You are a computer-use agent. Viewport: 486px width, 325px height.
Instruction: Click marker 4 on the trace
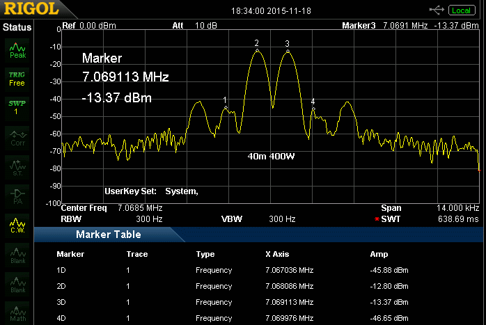(x=313, y=109)
